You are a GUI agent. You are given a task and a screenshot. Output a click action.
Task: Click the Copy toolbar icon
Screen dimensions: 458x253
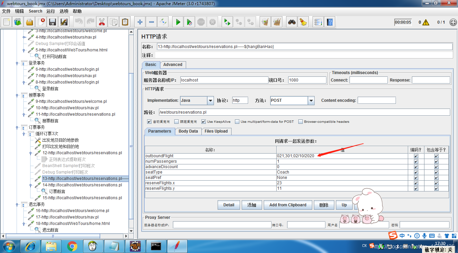point(113,22)
